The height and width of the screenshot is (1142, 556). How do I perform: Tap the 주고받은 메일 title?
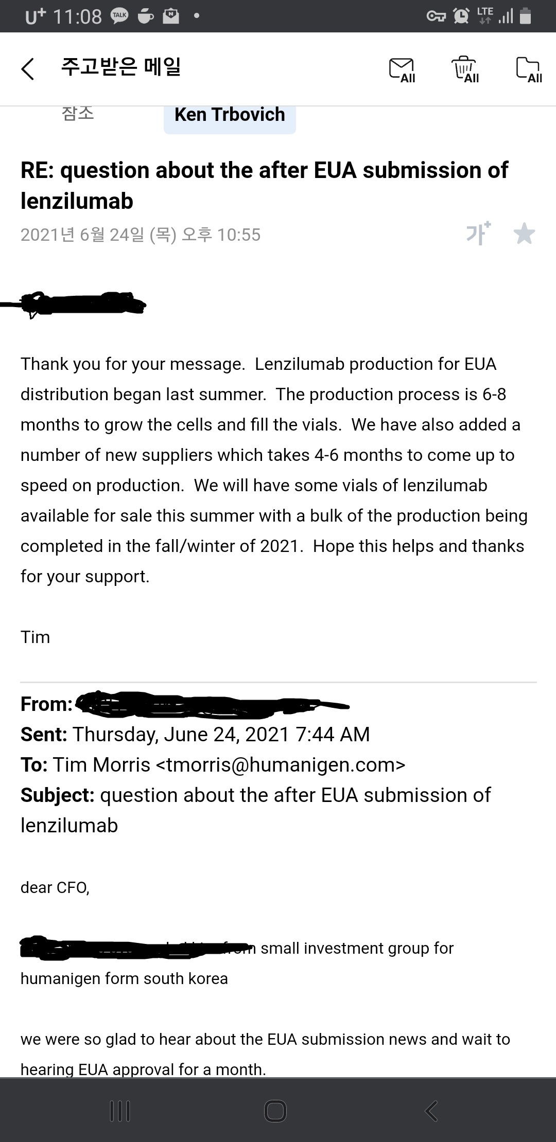pyautogui.click(x=121, y=67)
